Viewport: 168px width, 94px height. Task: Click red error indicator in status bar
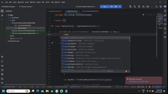tap(150, 87)
